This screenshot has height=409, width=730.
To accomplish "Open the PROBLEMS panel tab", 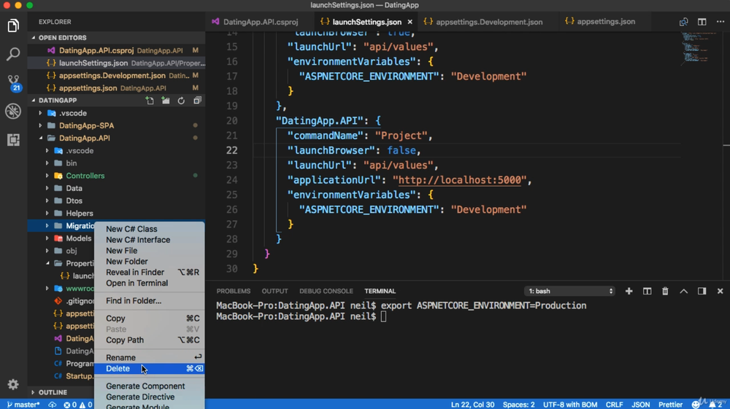I will (x=233, y=291).
